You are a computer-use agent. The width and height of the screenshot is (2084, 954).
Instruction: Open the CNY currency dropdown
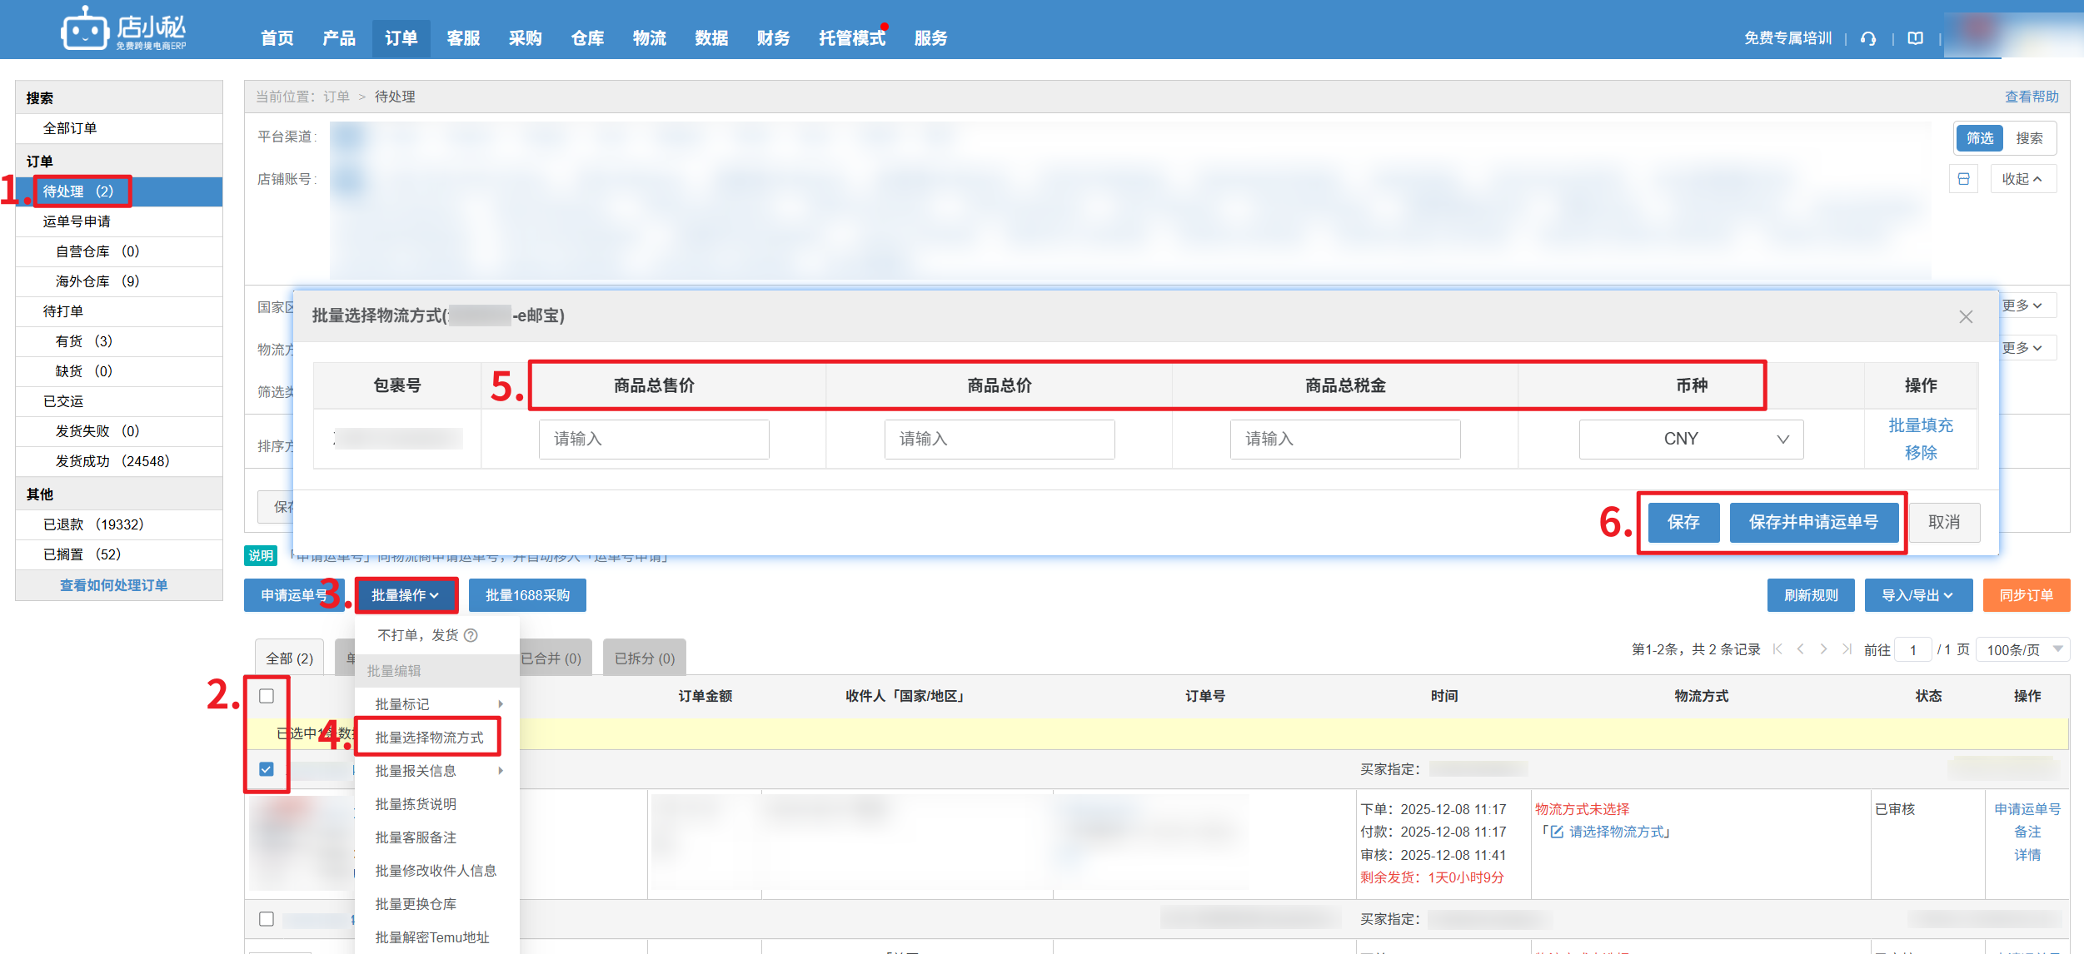coord(1691,439)
